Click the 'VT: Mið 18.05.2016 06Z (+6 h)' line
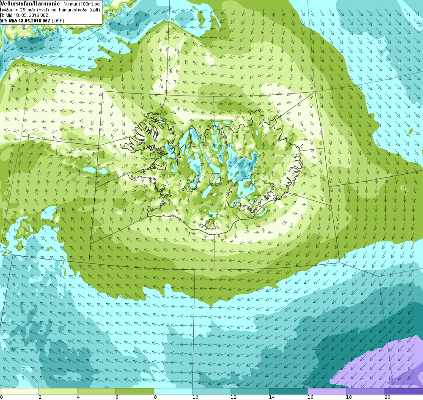423x400 pixels. [x=32, y=21]
